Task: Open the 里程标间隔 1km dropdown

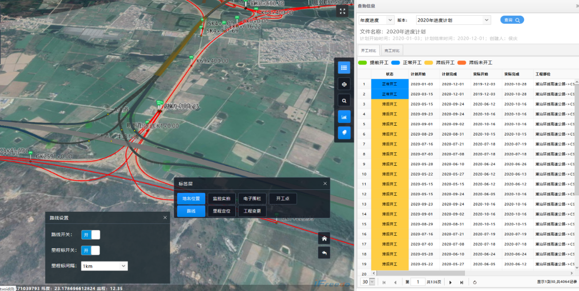Action: 105,266
